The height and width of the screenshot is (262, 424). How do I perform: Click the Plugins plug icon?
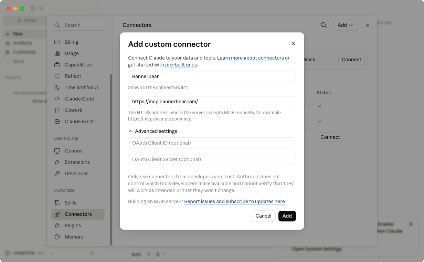57,226
